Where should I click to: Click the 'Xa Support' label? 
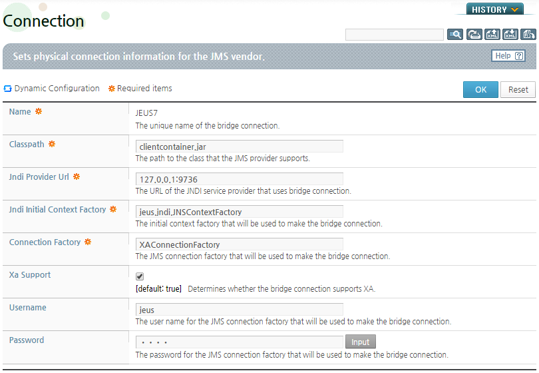pyautogui.click(x=30, y=275)
